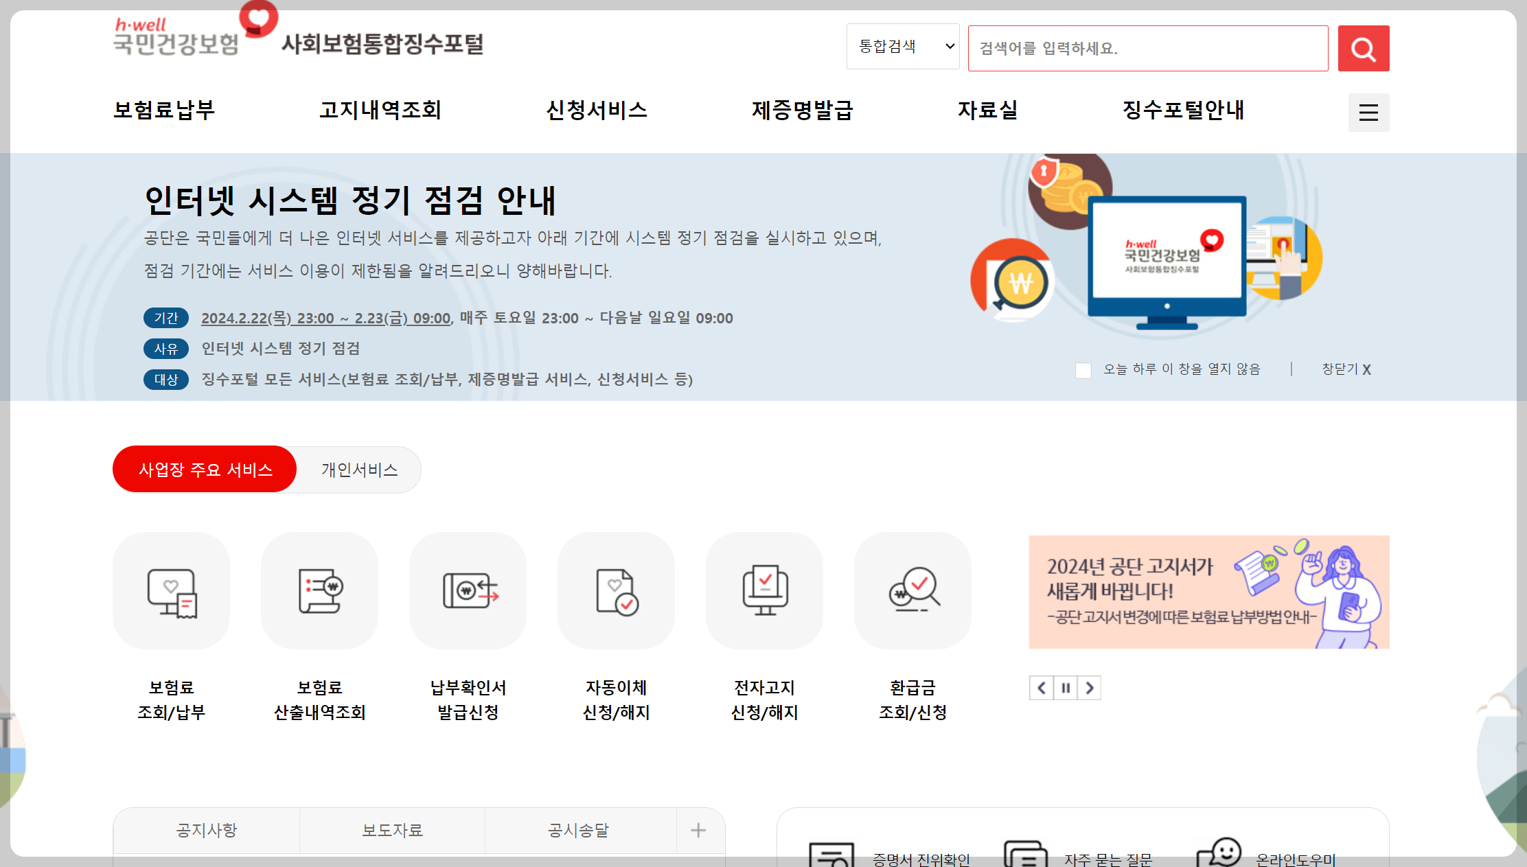This screenshot has width=1527, height=867.
Task: Open 납부확인서 발급신청 service icon
Action: pyautogui.click(x=468, y=591)
